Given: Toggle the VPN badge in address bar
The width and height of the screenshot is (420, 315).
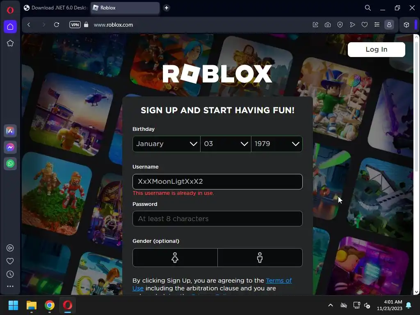Looking at the screenshot, I should tap(75, 25).
